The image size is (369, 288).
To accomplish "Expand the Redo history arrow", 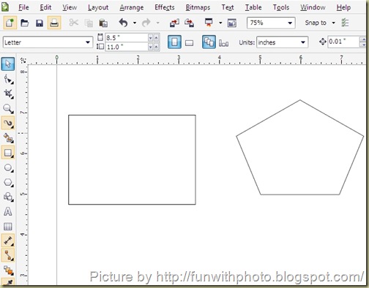I will [x=157, y=23].
